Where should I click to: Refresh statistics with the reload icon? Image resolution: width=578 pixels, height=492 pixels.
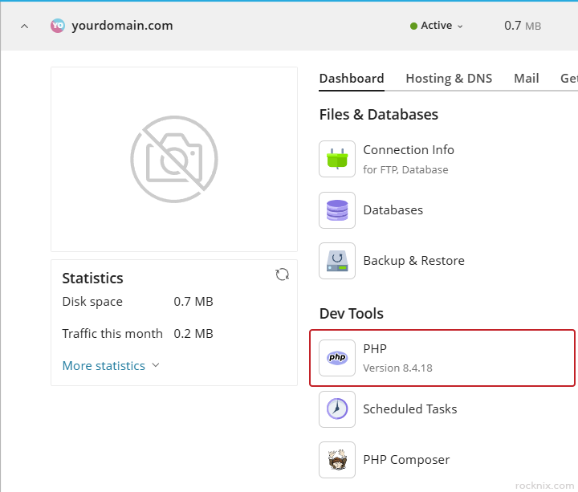click(283, 274)
